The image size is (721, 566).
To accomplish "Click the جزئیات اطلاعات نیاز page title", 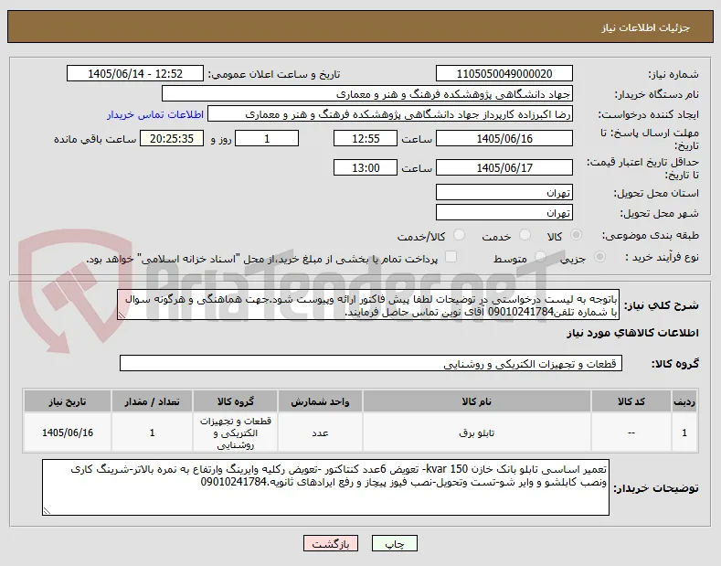I will pos(645,28).
